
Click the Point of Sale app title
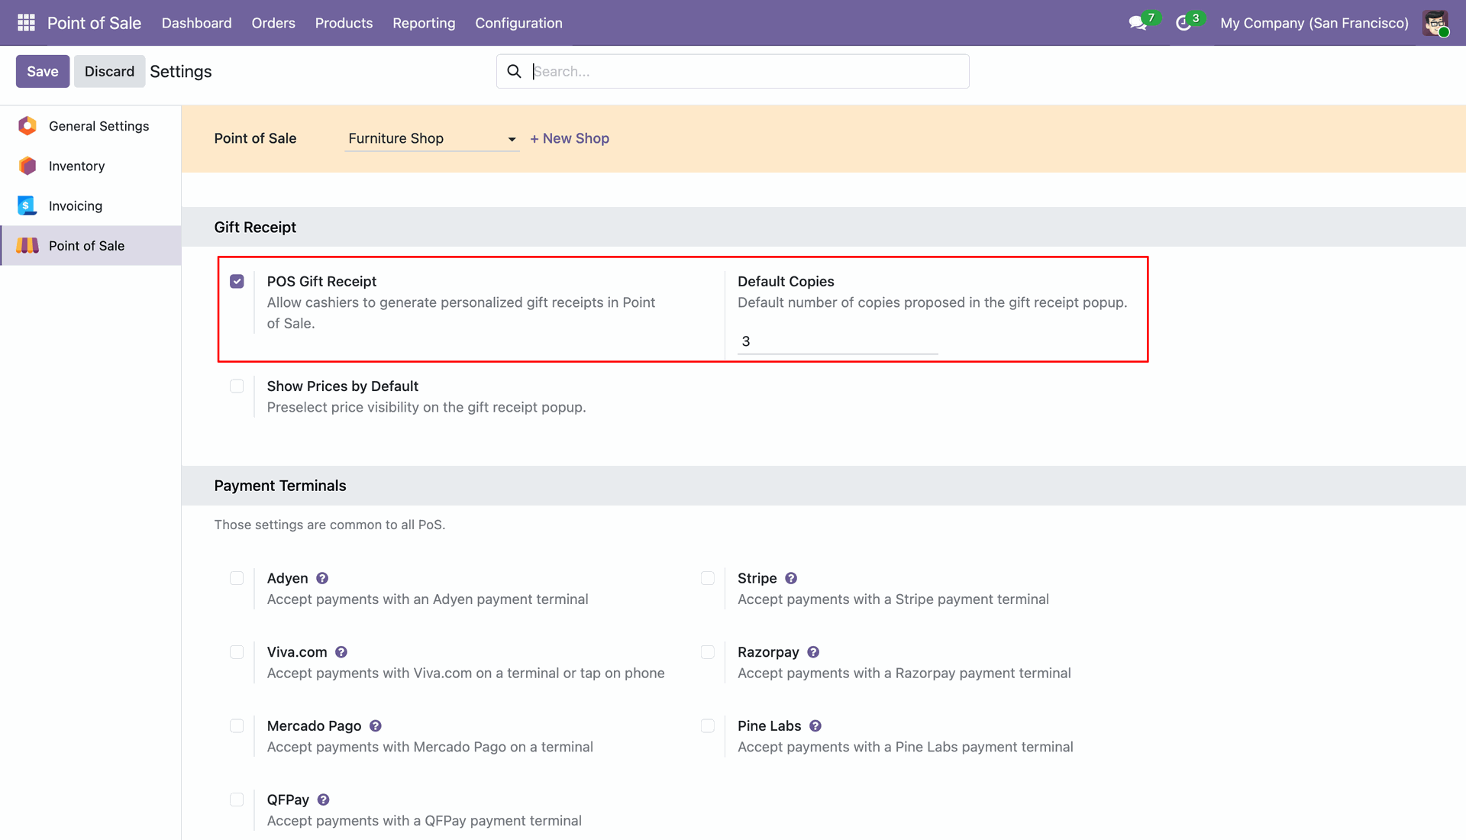pos(94,23)
